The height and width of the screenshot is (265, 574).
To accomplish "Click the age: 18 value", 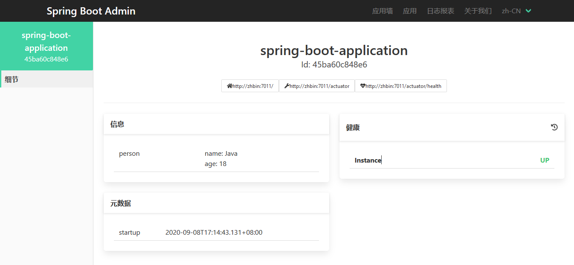I will (215, 164).
